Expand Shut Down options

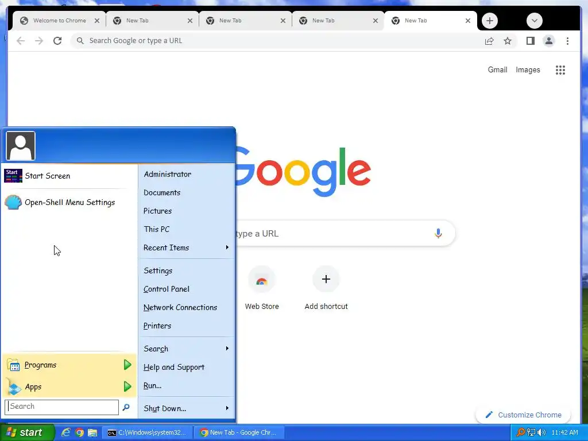point(187,408)
